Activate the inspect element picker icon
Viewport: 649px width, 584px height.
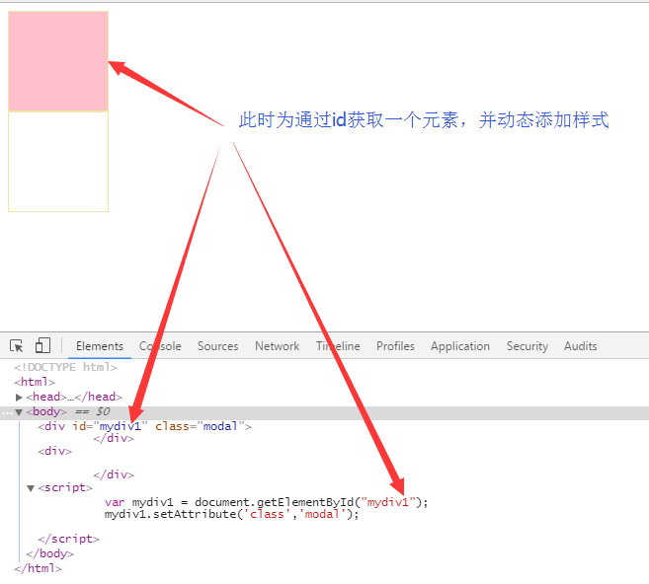[17, 345]
